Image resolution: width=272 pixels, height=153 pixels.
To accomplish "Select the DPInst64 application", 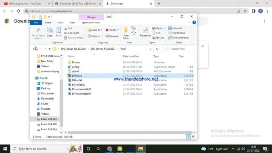I will coord(77,80).
